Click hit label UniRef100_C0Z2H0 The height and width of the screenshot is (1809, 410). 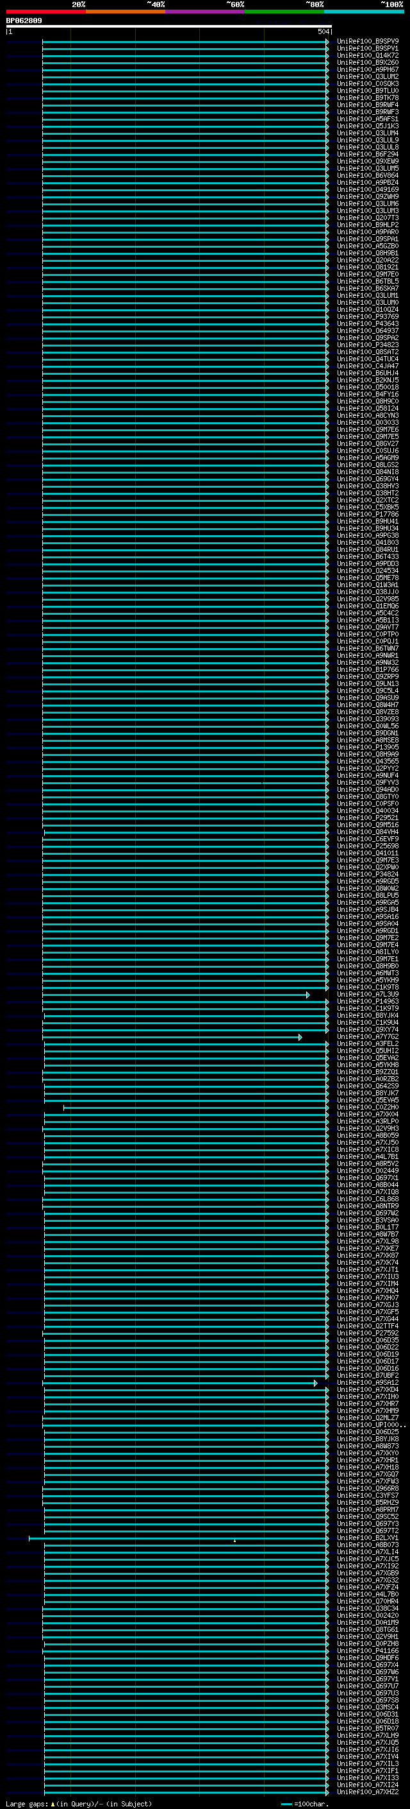tap(368, 1108)
